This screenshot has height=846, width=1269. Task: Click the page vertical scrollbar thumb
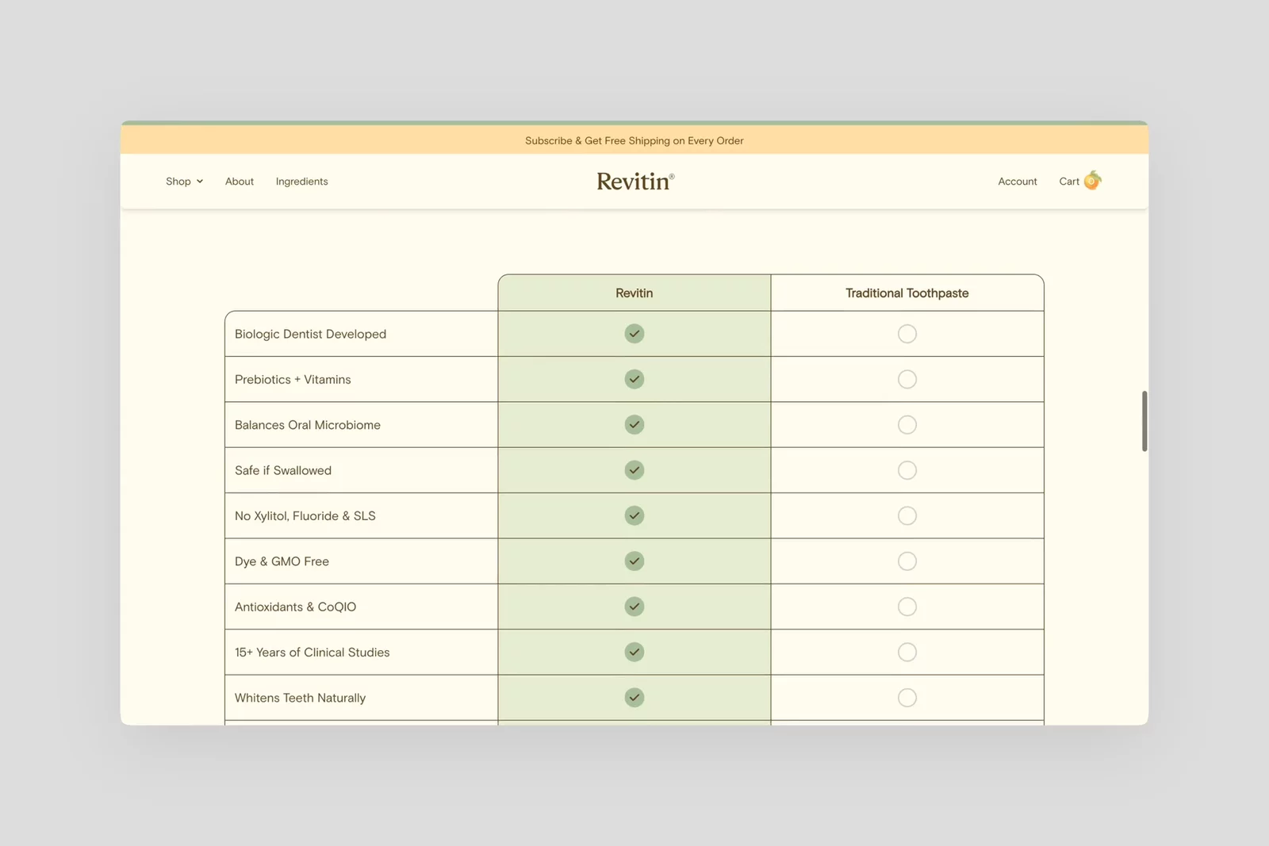pyautogui.click(x=1144, y=421)
